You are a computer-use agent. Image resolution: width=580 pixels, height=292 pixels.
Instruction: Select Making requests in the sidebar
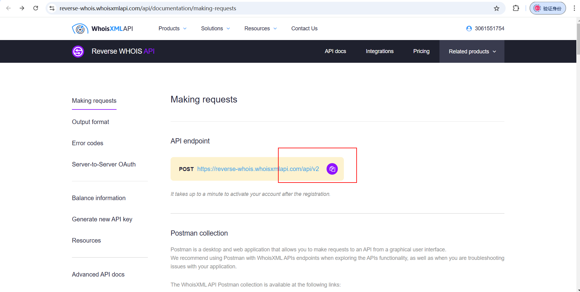pos(94,101)
